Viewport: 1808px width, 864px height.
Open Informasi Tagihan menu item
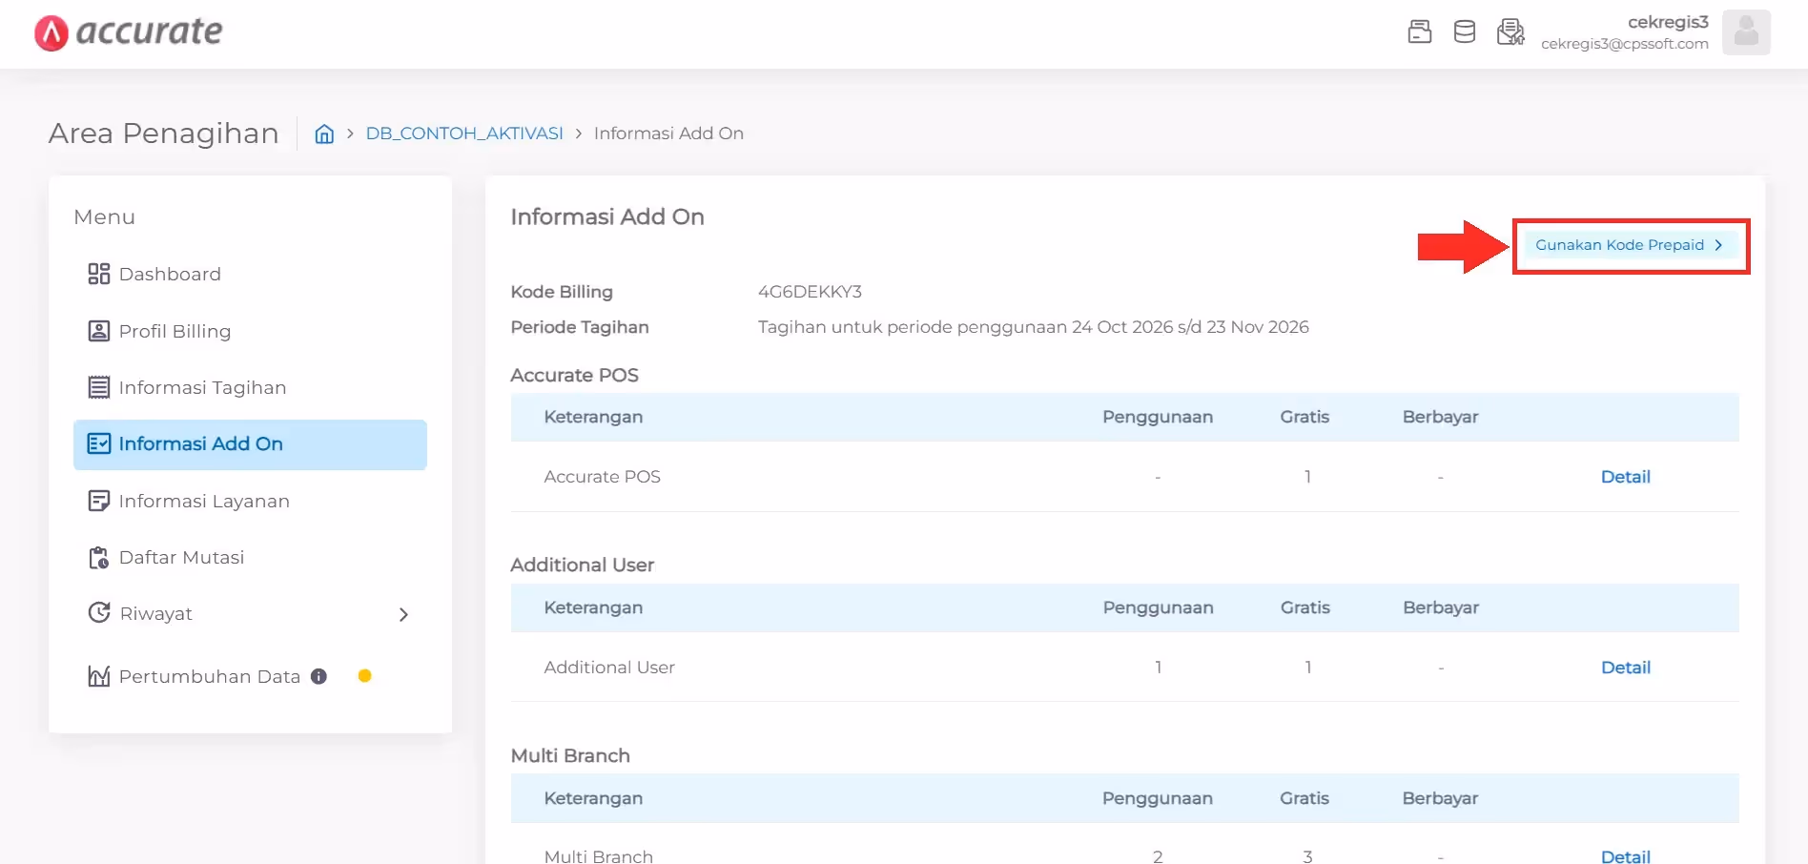point(250,387)
